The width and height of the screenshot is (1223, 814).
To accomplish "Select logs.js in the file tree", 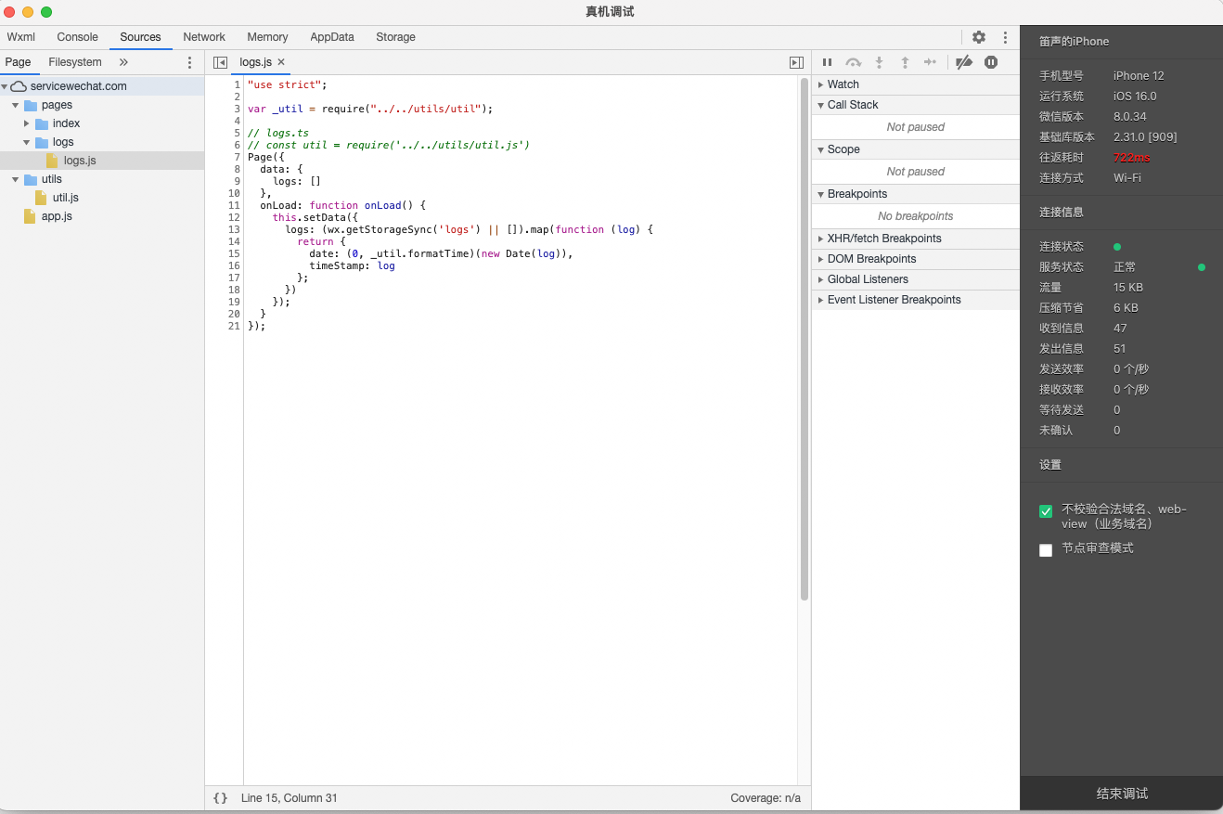I will pyautogui.click(x=80, y=161).
